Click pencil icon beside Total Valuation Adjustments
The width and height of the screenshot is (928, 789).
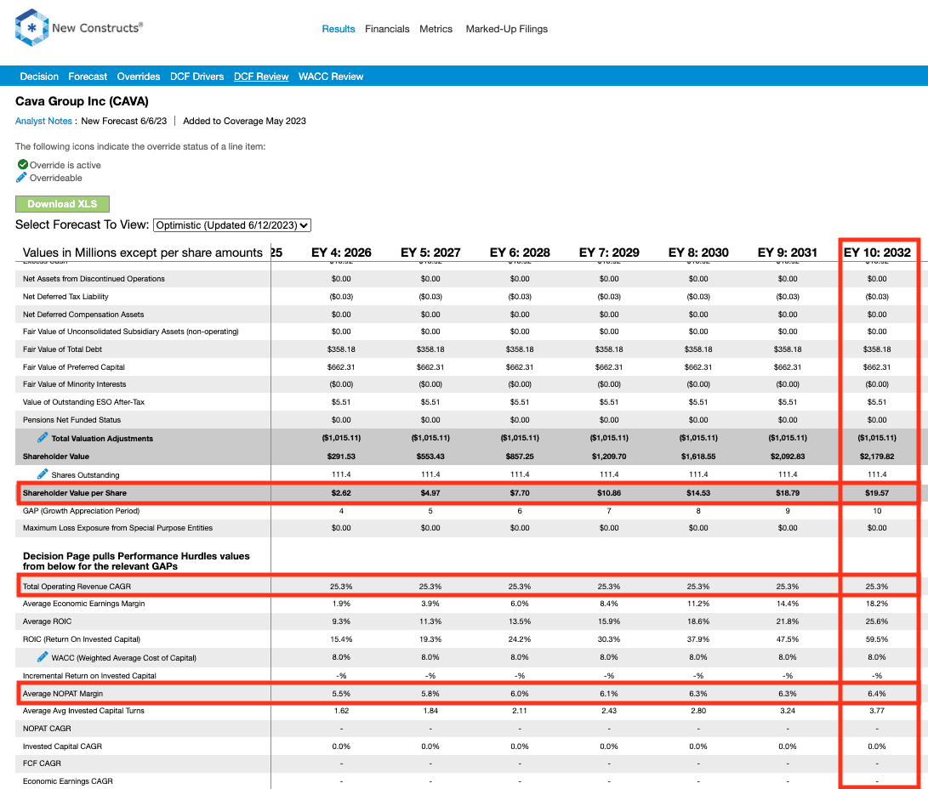(x=43, y=438)
